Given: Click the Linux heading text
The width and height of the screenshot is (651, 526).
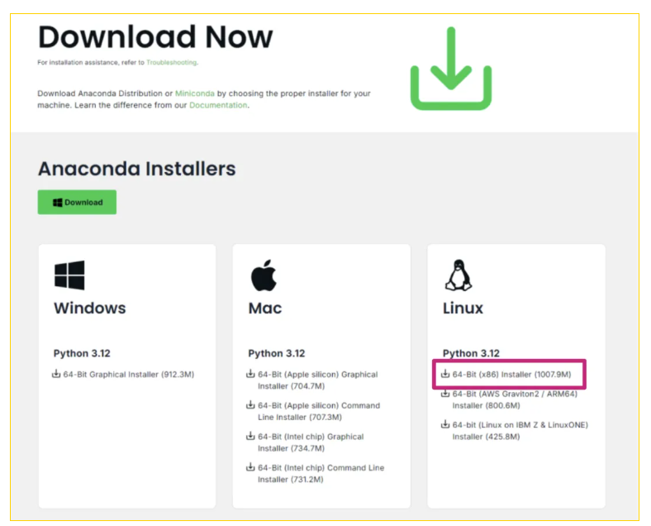Looking at the screenshot, I should pos(463,308).
